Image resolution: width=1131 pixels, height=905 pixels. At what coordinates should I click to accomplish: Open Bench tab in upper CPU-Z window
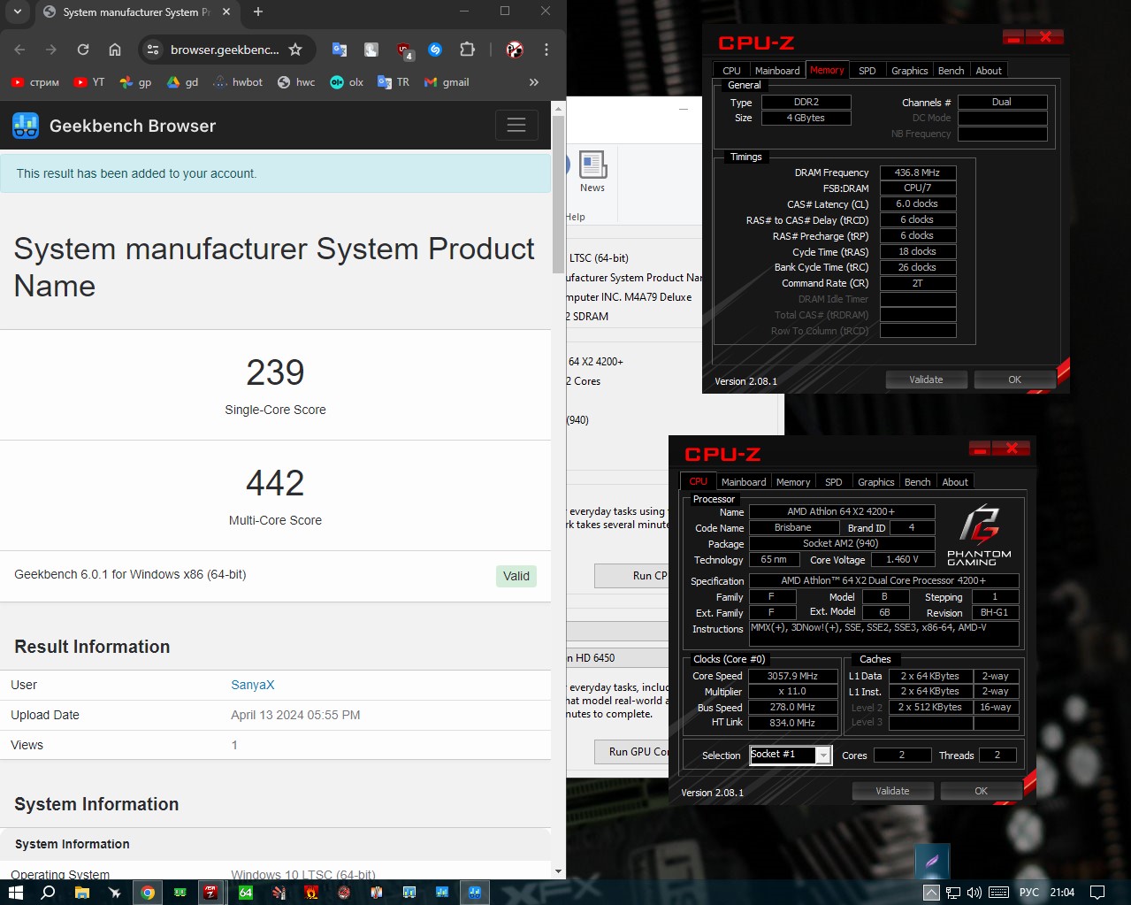tap(951, 71)
